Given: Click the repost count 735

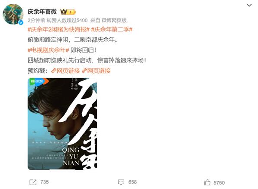Looking at the screenshot, I should (x=45, y=182).
